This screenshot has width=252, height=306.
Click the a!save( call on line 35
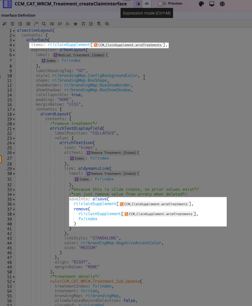[101, 199]
